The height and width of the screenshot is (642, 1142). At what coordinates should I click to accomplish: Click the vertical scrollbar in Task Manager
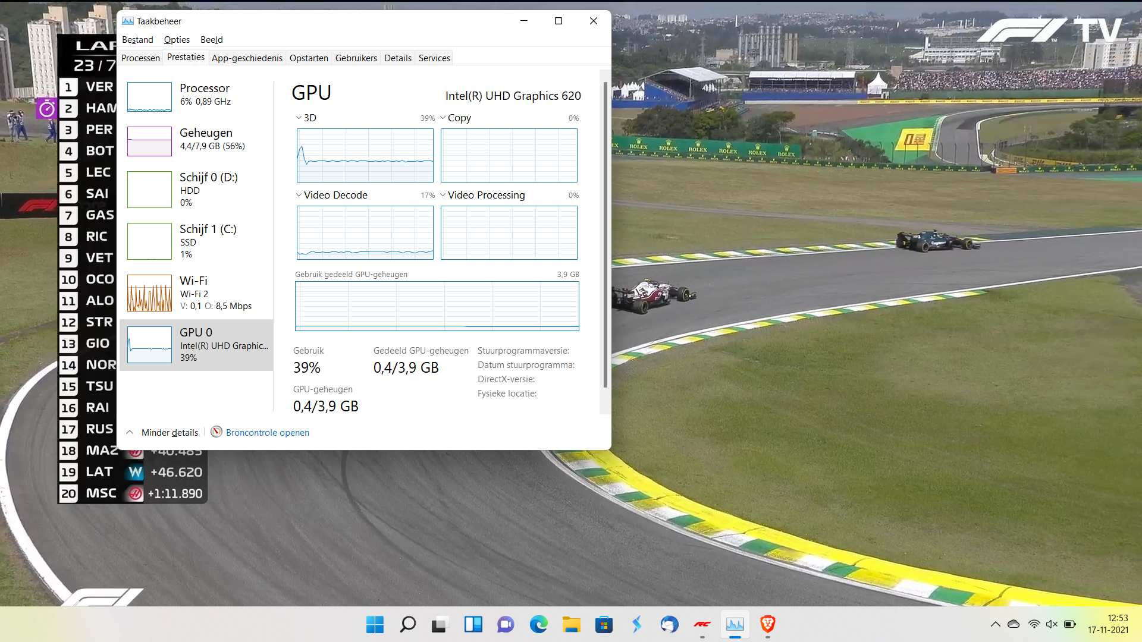point(606,238)
